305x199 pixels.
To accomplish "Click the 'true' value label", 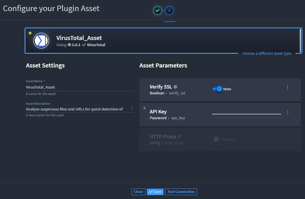I will click(227, 89).
